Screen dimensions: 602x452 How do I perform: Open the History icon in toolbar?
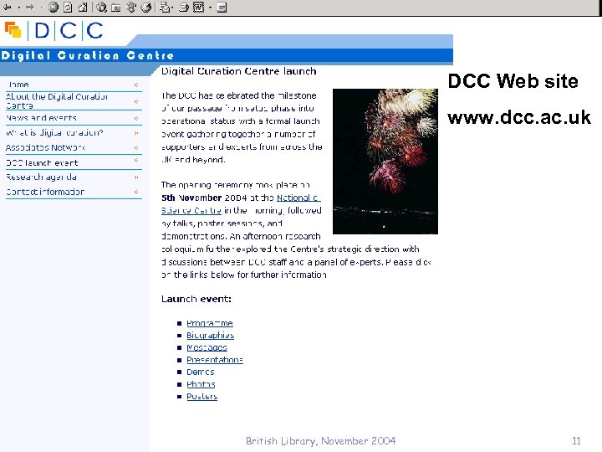pyautogui.click(x=145, y=7)
